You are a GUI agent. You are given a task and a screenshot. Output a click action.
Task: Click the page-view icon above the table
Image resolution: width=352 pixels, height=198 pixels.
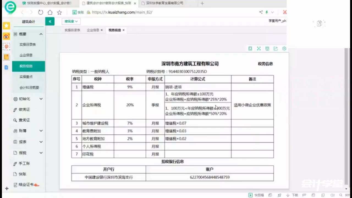point(250,48)
